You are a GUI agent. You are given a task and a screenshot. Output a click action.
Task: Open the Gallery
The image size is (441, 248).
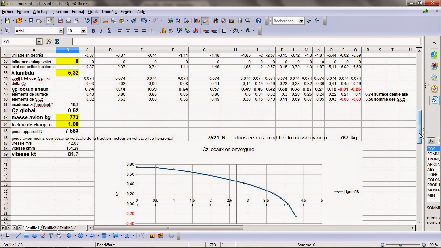[232, 21]
